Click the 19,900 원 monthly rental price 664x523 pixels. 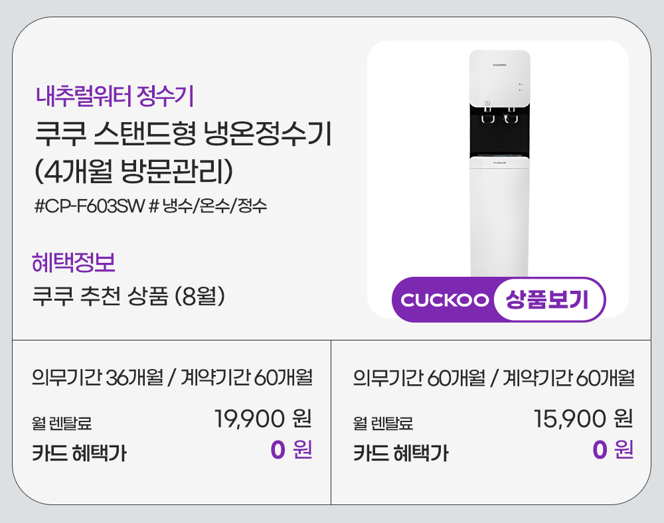pyautogui.click(x=263, y=419)
